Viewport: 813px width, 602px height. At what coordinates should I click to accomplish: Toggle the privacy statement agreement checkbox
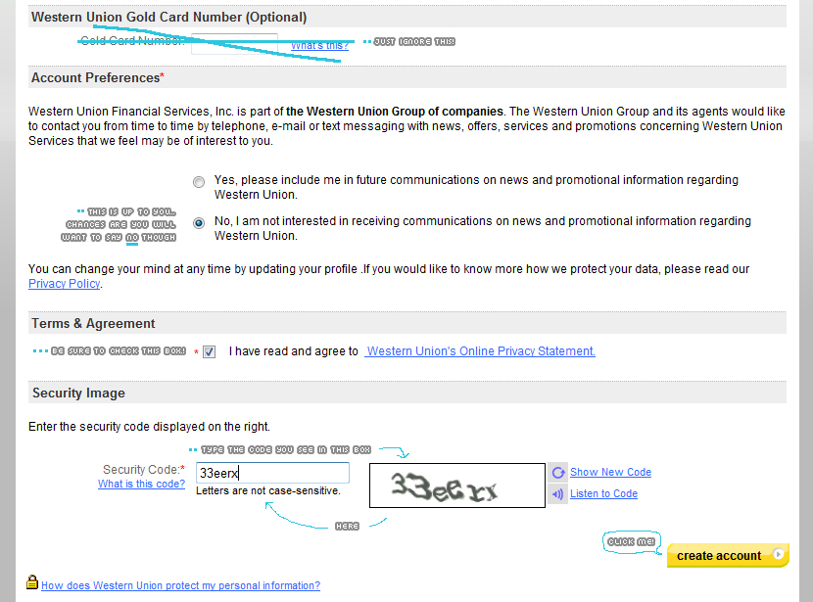(209, 351)
